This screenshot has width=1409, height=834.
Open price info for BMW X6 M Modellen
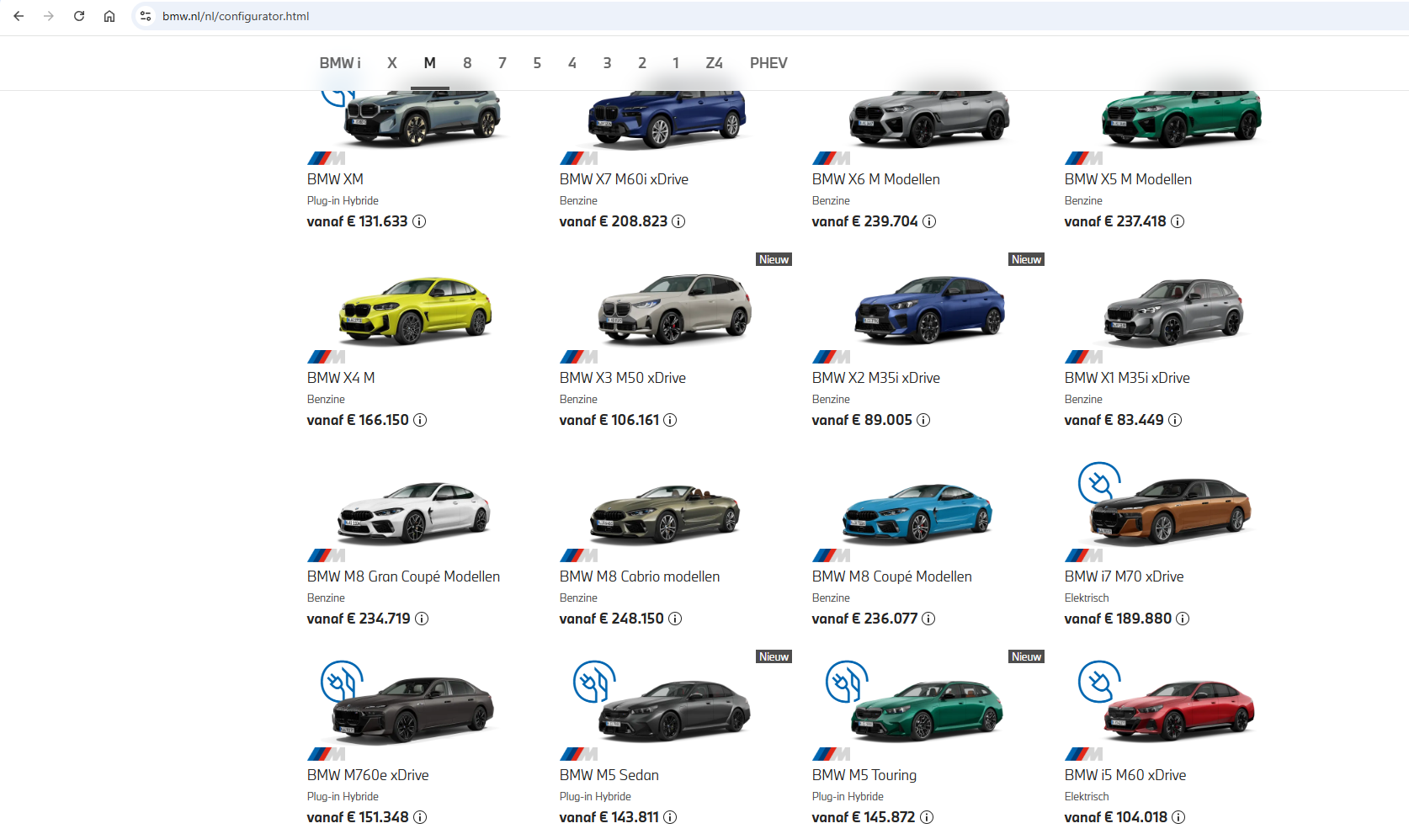929,221
